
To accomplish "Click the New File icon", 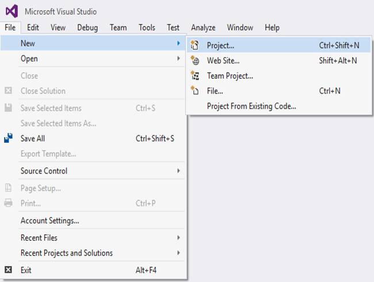I will click(x=194, y=90).
